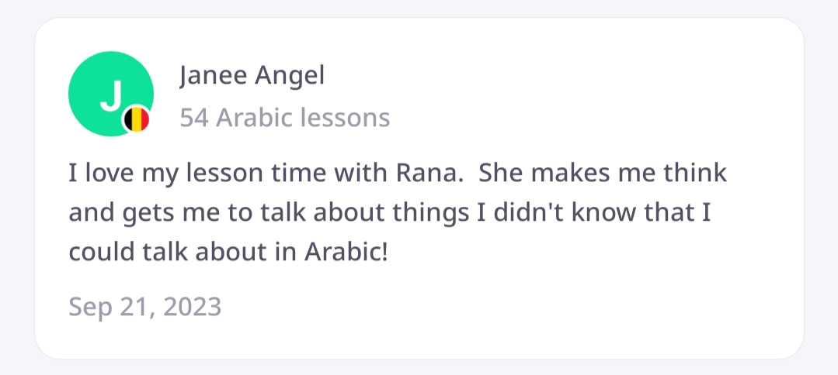
Task: Select the review date Sep 21, 2023
Action: coord(145,307)
